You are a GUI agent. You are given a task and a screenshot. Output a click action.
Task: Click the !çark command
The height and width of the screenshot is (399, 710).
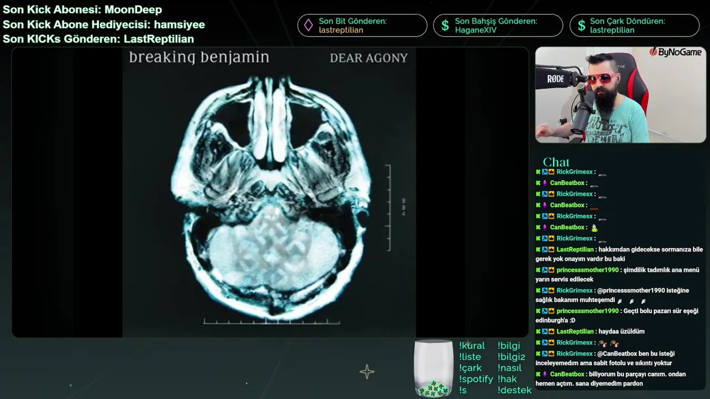point(470,368)
